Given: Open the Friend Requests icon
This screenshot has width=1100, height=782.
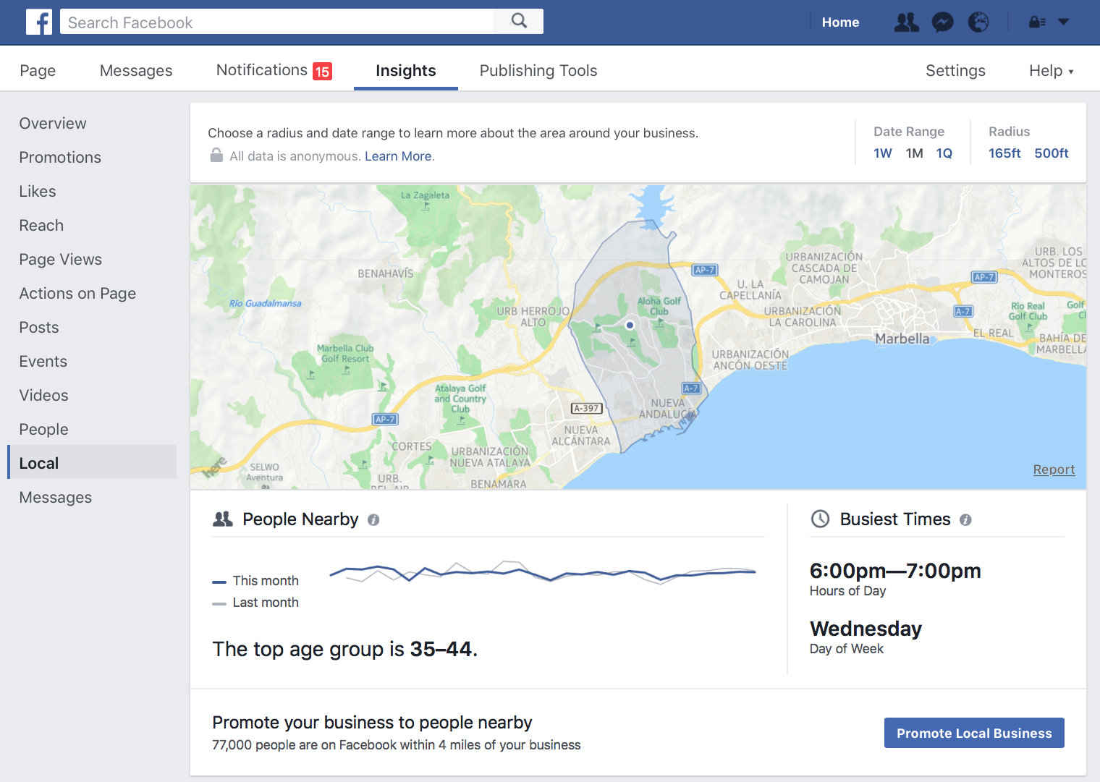Looking at the screenshot, I should click(x=906, y=22).
